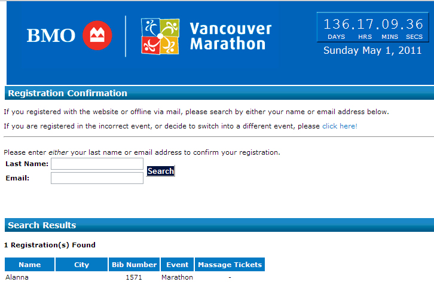Click the Registration Confirmation section header
Viewport: 434px width, 285px height.
click(x=68, y=93)
